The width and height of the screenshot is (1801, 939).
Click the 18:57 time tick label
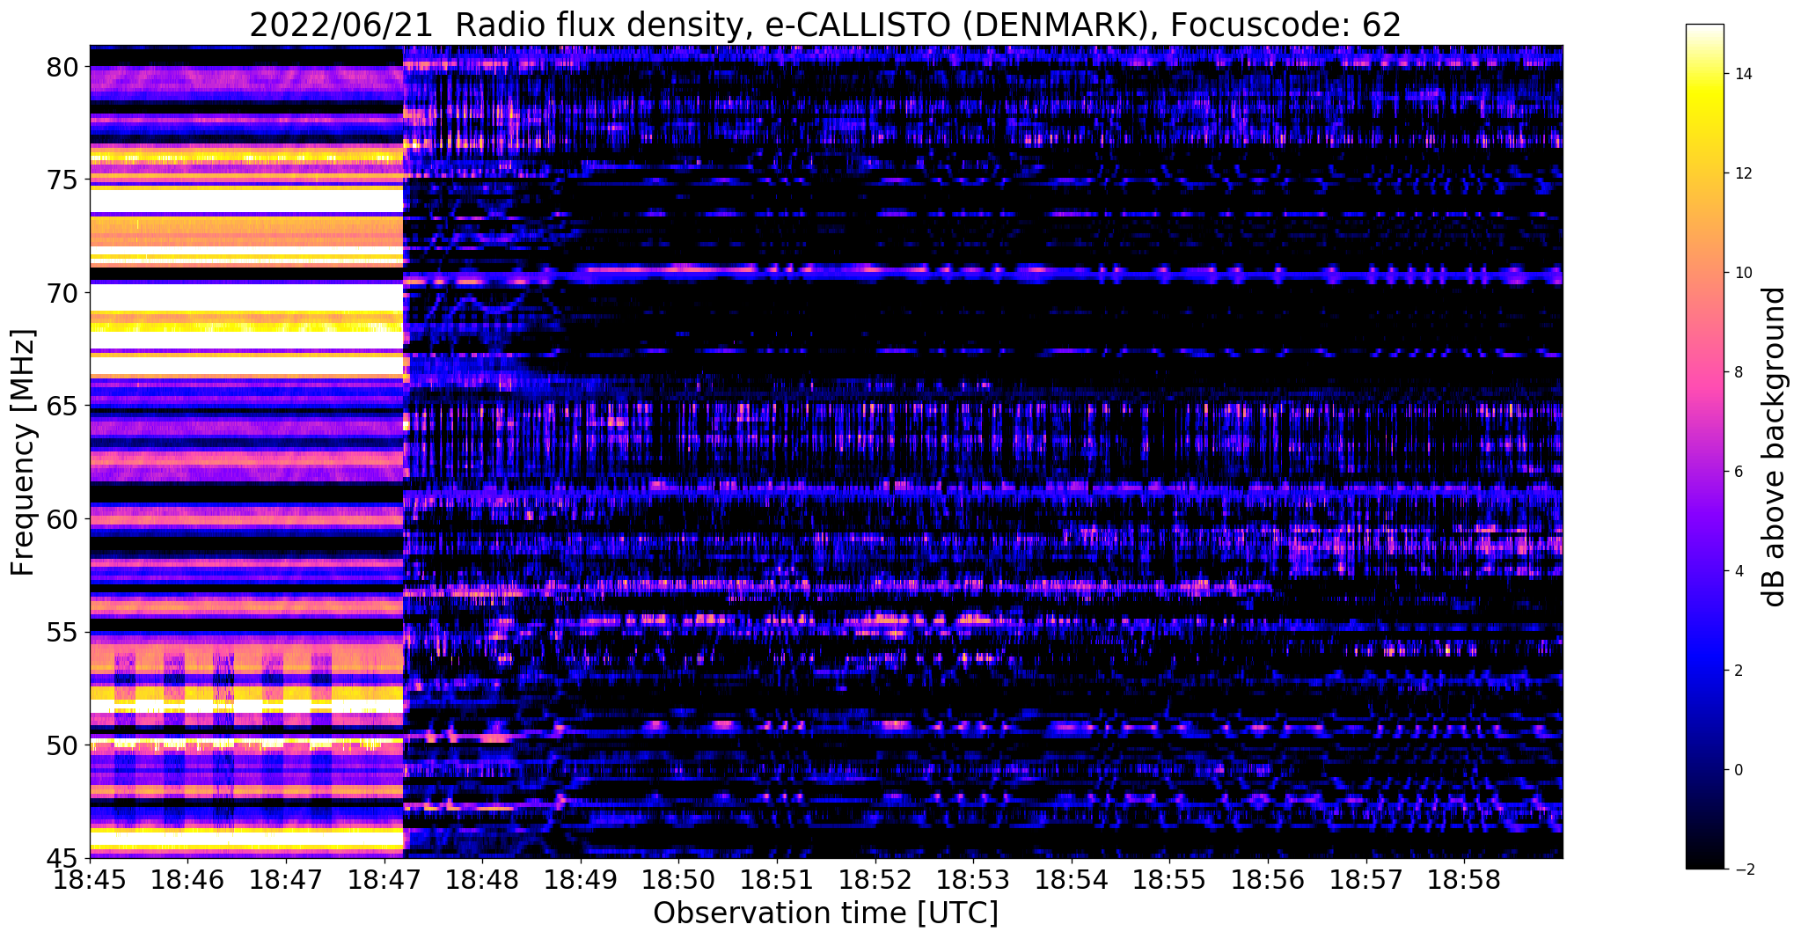tap(1367, 880)
